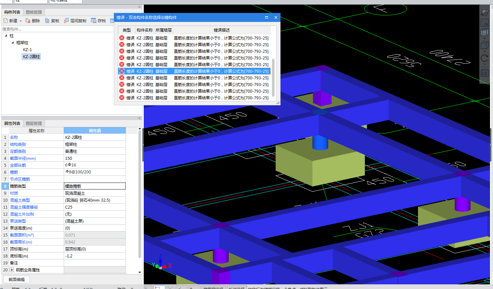Select KZ-2圆柱 in the component tree
This screenshot has height=289, width=493.
click(x=31, y=57)
